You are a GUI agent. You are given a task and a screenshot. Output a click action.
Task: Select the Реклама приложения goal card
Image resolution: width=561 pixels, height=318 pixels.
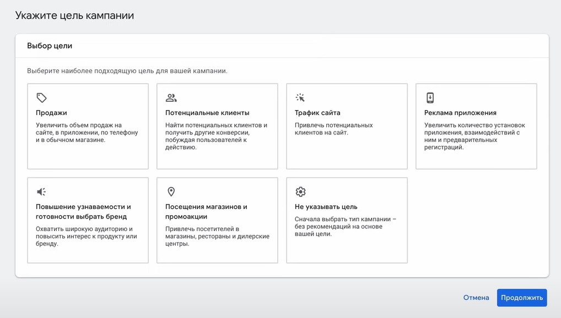point(476,125)
